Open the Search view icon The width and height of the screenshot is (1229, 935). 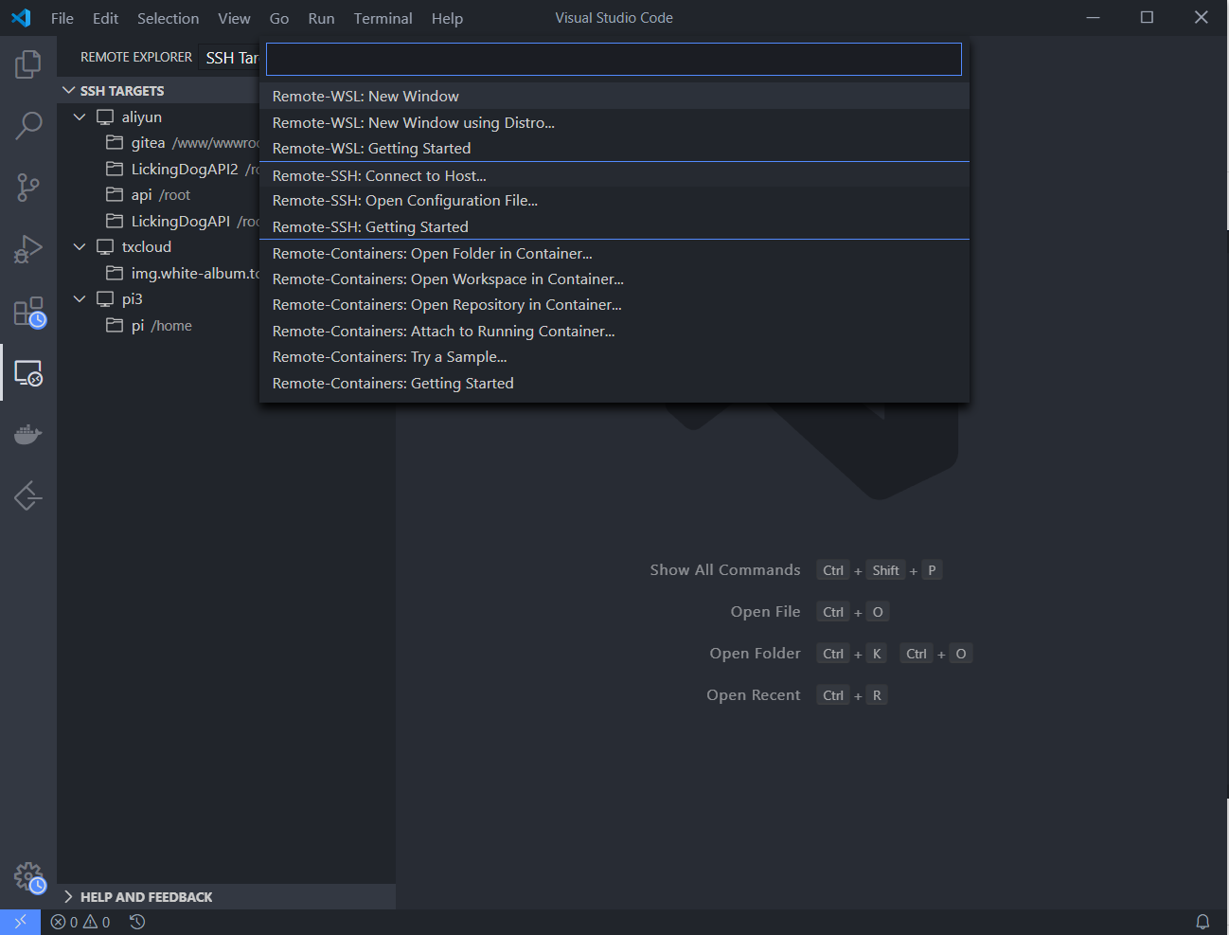(x=28, y=125)
